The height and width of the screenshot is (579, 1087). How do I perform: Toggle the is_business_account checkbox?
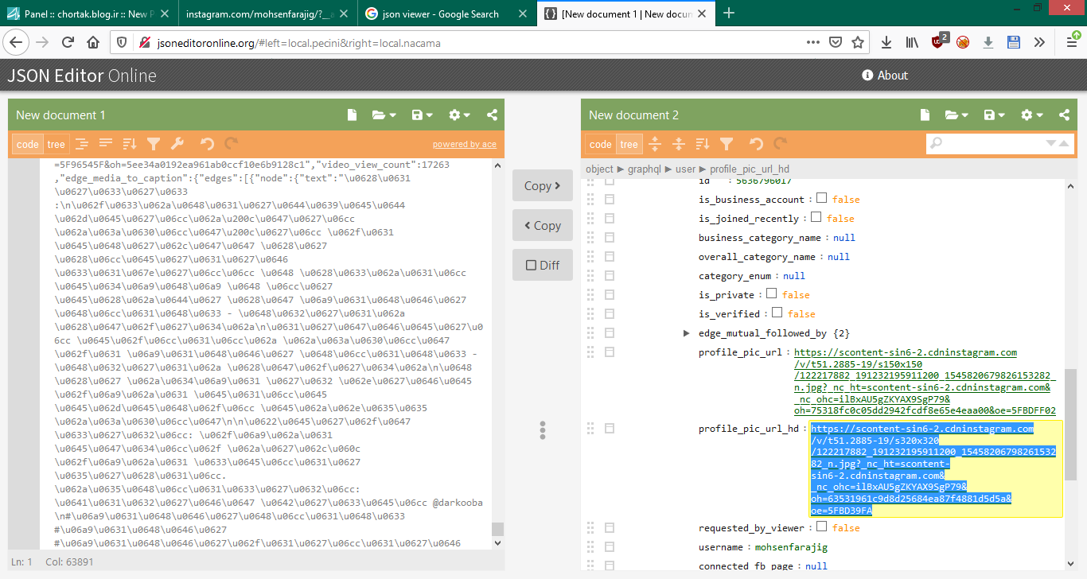(x=822, y=199)
